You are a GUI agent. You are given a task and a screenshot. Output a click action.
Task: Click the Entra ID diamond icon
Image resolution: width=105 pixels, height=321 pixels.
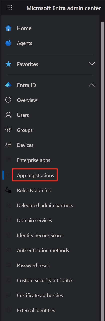8,85
